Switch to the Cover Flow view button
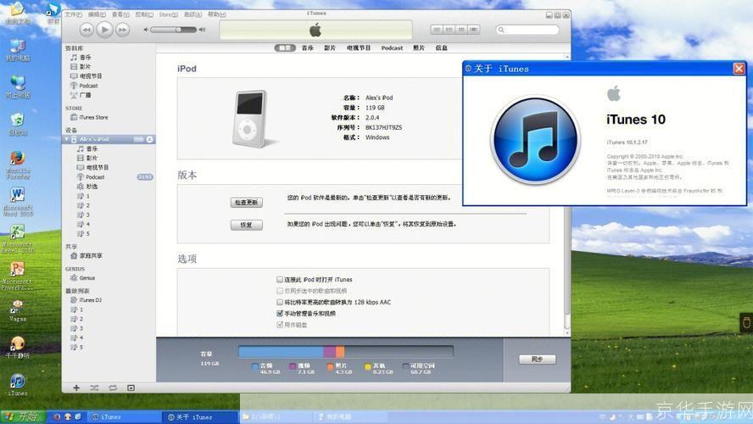This screenshot has height=424, width=753. (x=474, y=30)
